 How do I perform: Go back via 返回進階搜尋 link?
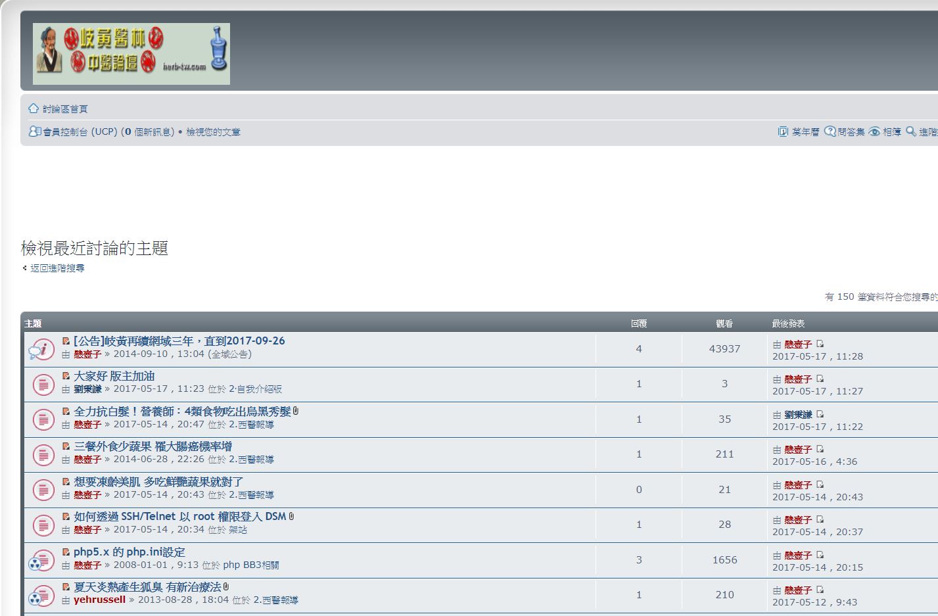(x=57, y=268)
